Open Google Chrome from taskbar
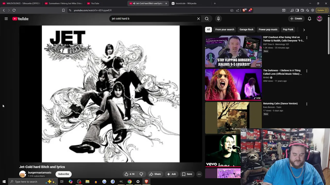 (x=129, y=182)
